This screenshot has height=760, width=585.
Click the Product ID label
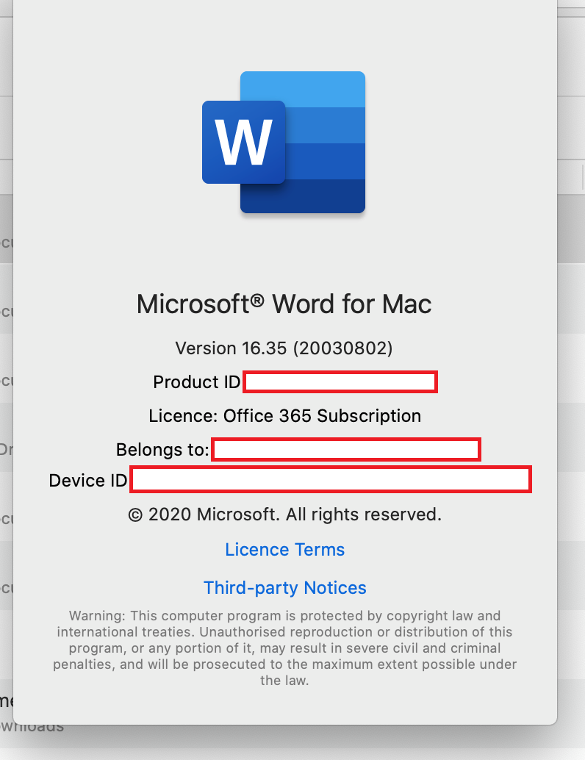tap(197, 382)
